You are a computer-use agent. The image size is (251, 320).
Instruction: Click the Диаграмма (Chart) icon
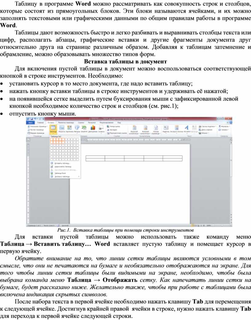point(92,129)
